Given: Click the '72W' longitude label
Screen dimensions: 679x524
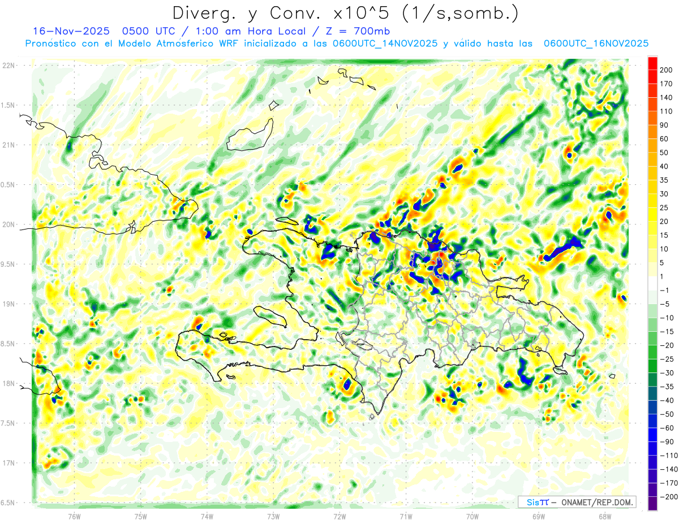Looking at the screenshot, I should pyautogui.click(x=339, y=516).
